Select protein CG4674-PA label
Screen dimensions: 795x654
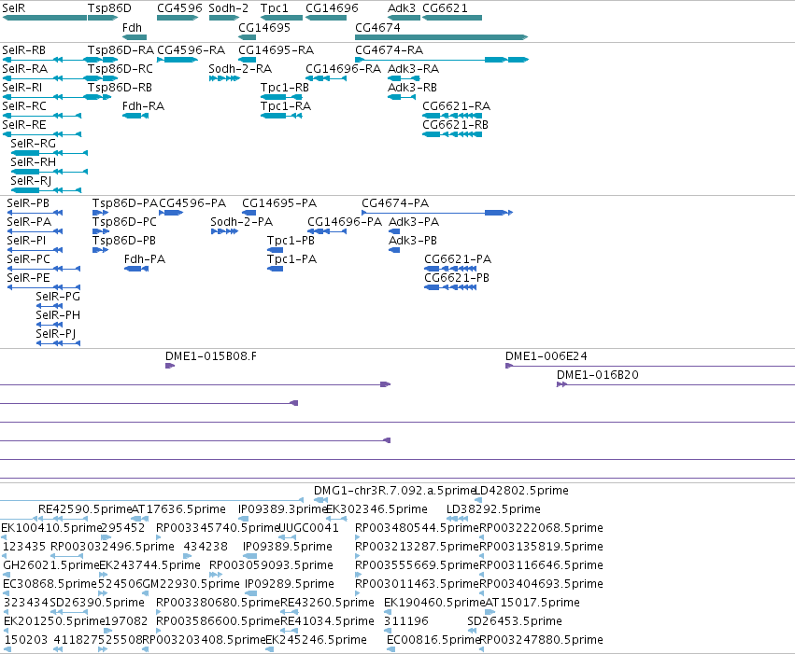pyautogui.click(x=395, y=203)
